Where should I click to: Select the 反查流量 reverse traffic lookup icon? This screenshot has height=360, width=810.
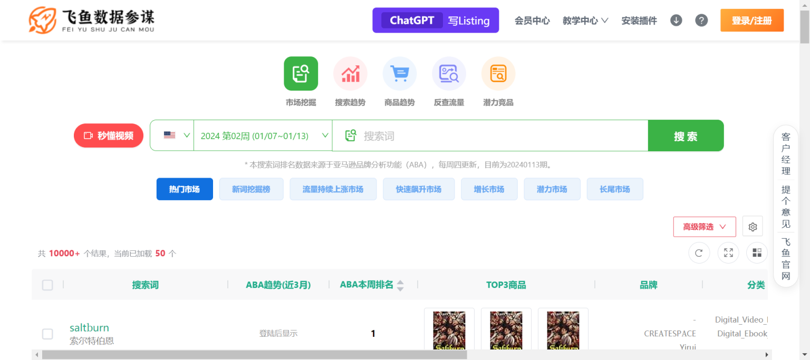449,73
